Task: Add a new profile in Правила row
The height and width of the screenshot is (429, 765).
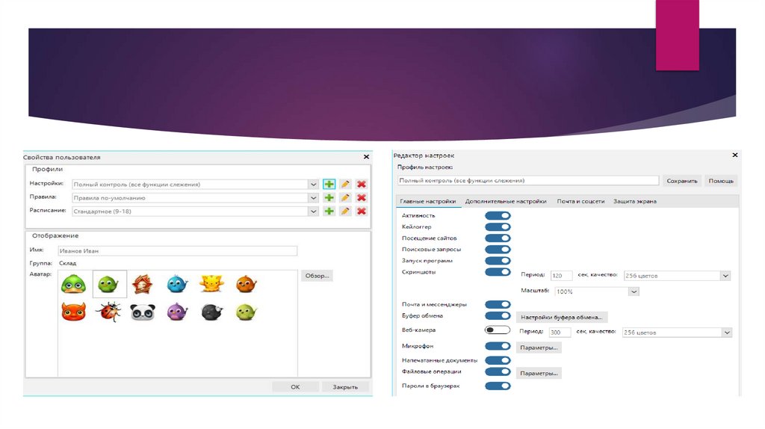Action: (x=329, y=197)
